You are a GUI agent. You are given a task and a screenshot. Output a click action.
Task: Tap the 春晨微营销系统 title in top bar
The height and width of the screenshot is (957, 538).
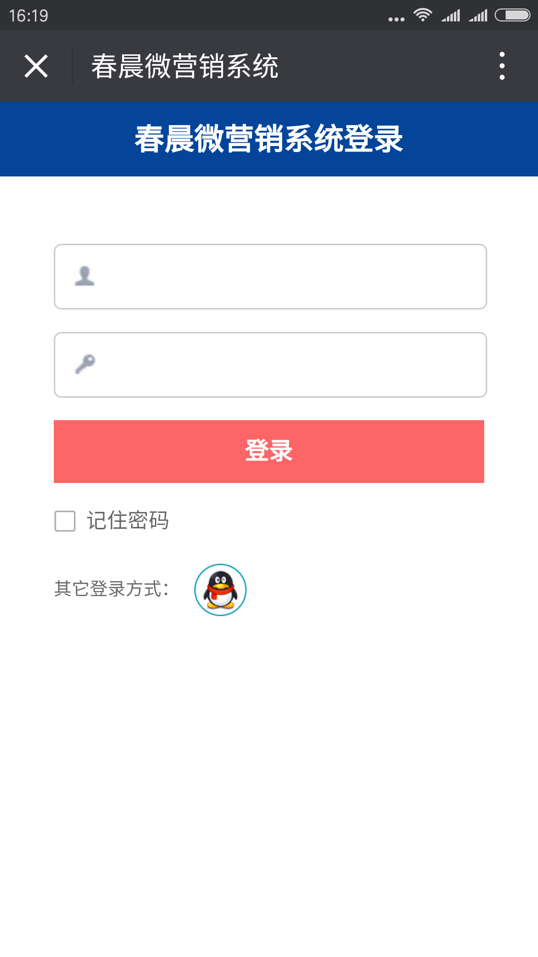pos(185,66)
